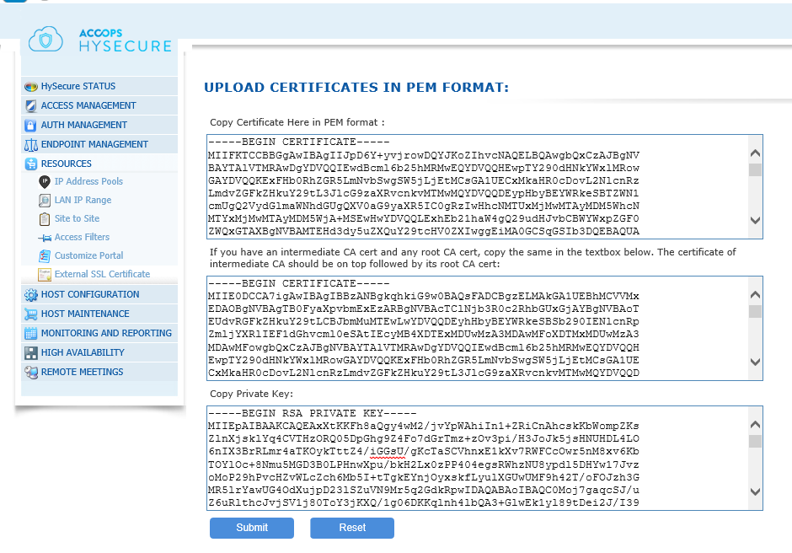Select the ENDPOINT MANAGEMENT icon
This screenshot has width=792, height=553.
coord(29,144)
